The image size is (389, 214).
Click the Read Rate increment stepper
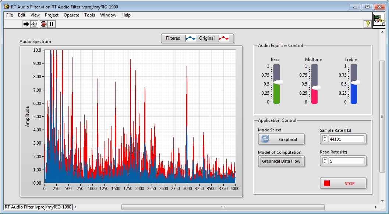click(325, 159)
